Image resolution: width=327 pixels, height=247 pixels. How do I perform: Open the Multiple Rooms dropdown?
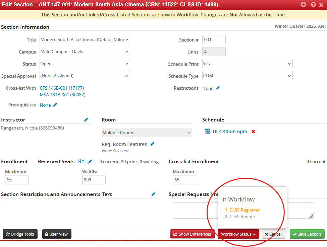(x=147, y=133)
